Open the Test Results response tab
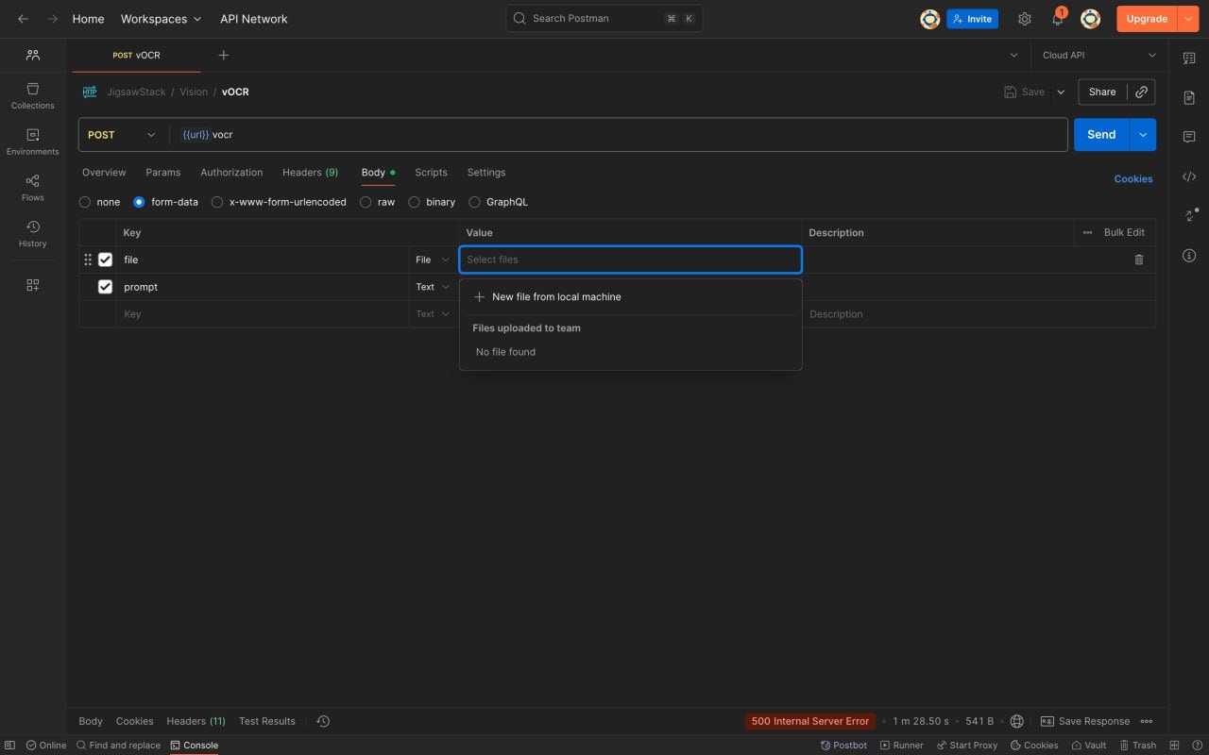The image size is (1209, 755). 267,721
